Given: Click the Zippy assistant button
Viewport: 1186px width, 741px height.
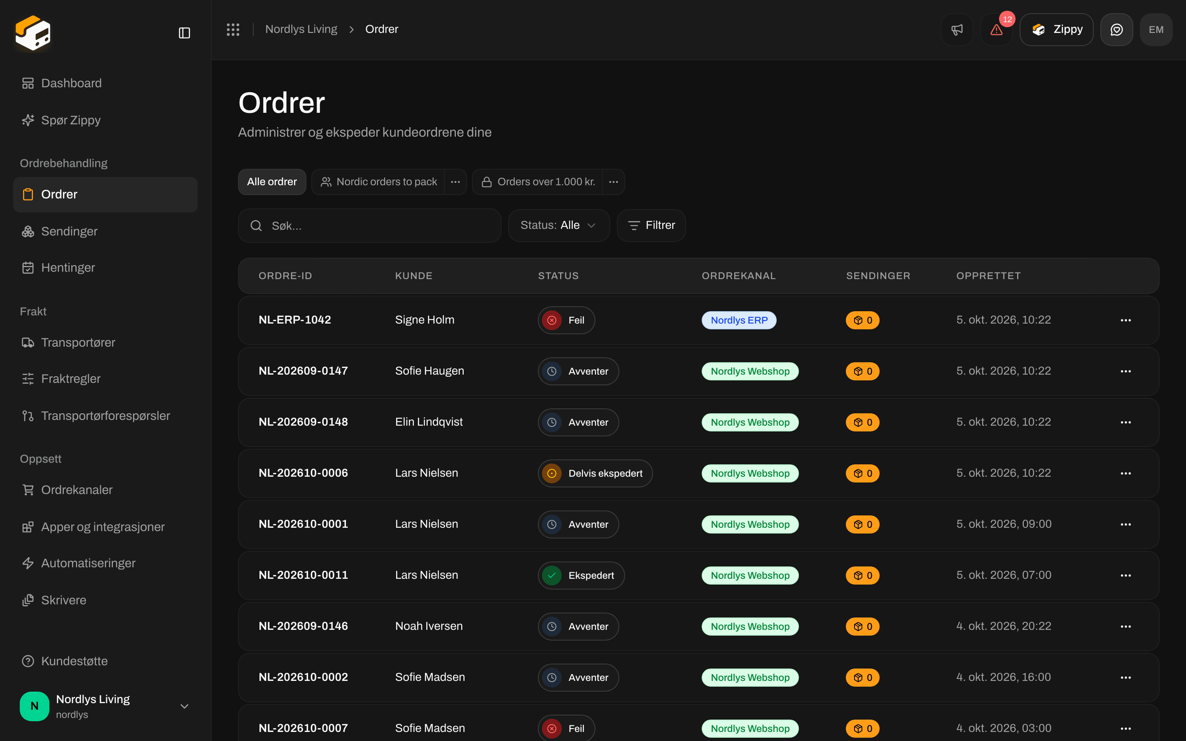Looking at the screenshot, I should [x=1056, y=29].
